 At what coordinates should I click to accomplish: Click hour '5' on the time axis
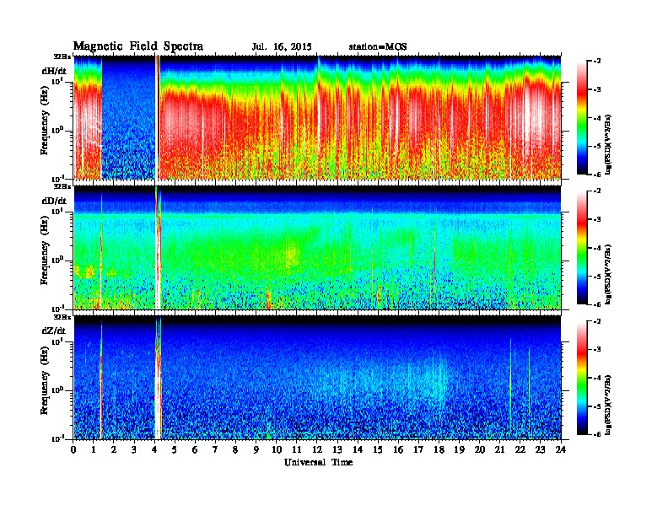175,450
